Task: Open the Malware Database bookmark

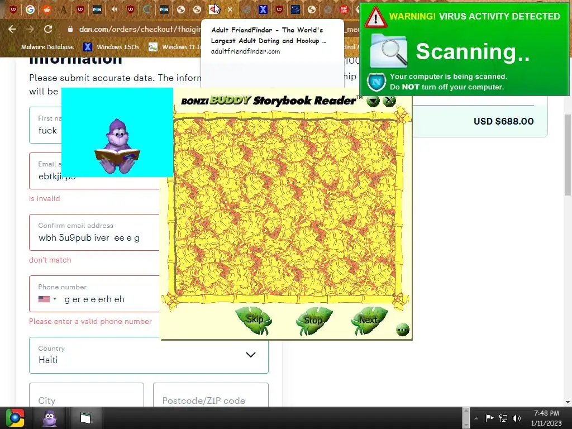Action: (47, 47)
